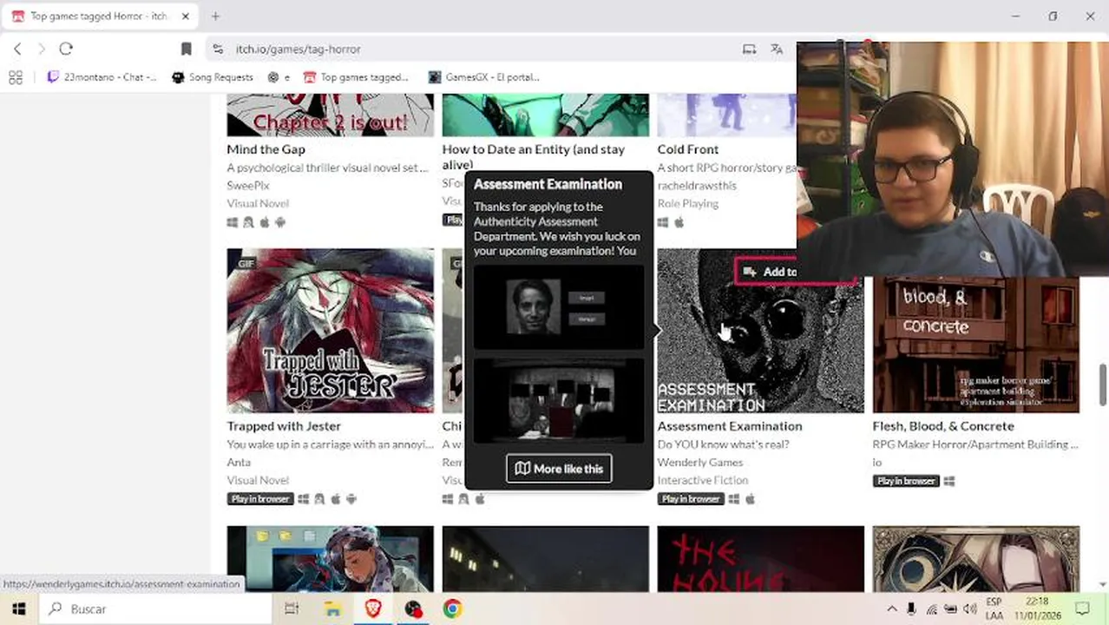Image resolution: width=1109 pixels, height=625 pixels.
Task: Open the Song Requests bookmark
Action: tap(213, 77)
